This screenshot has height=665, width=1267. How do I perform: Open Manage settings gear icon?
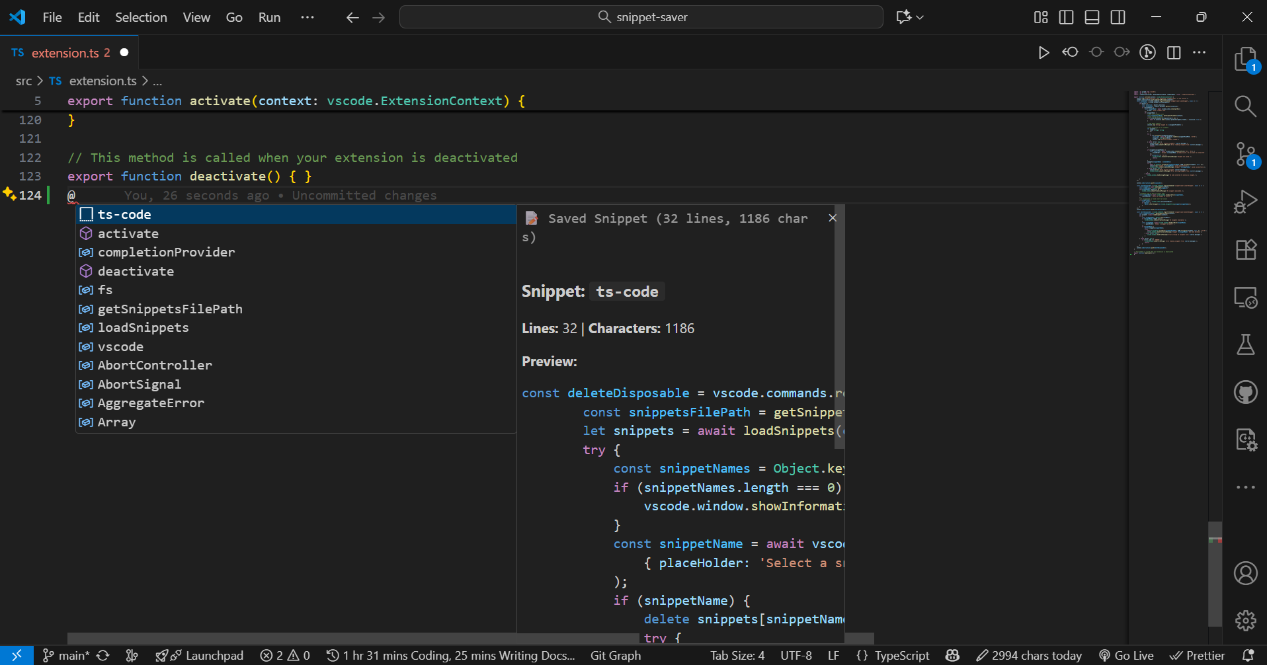point(1245,620)
